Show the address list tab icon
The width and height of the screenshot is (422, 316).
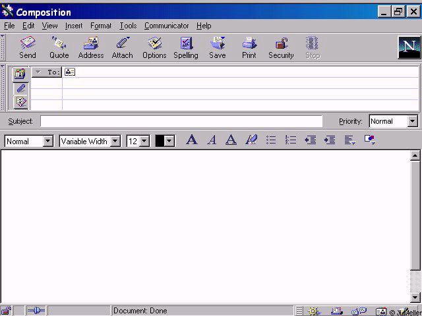point(20,74)
